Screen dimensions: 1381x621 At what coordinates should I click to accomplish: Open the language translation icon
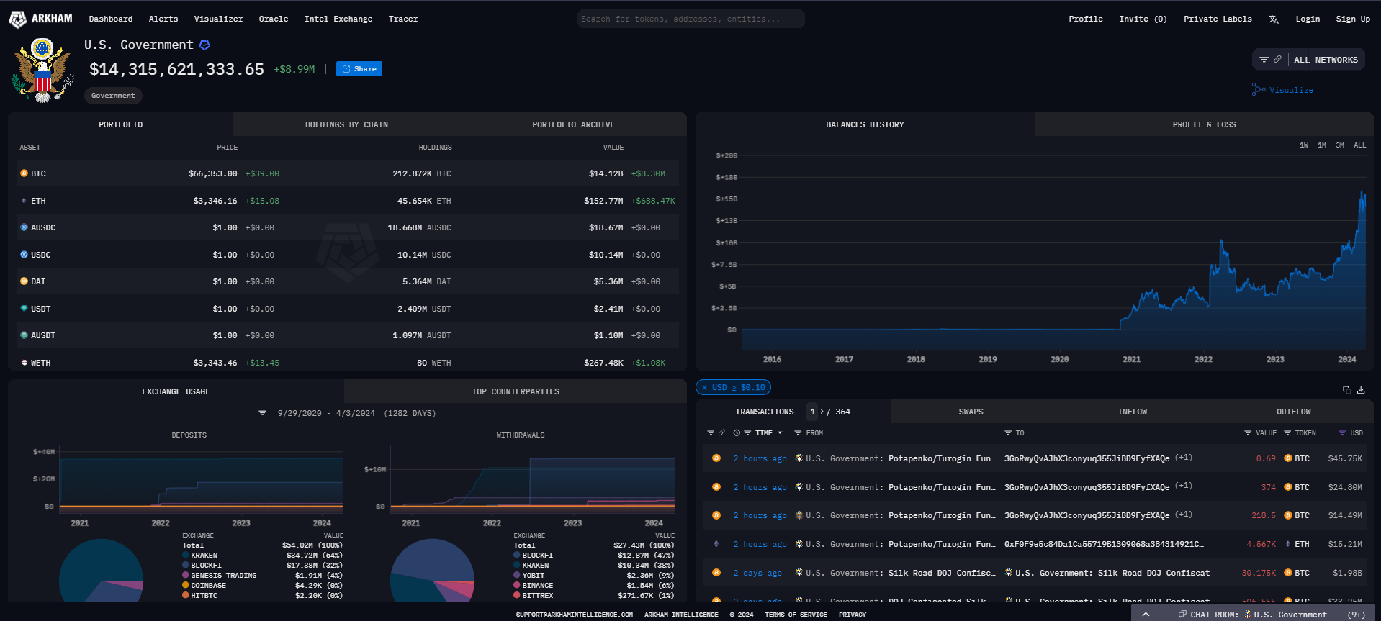tap(1274, 19)
